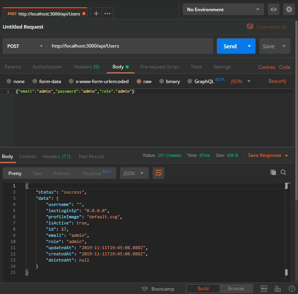Open the POST method dropdown

click(25, 46)
